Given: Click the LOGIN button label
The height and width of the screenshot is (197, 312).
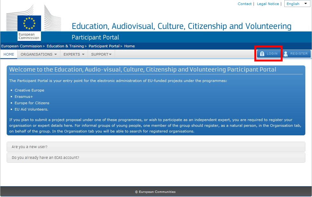Looking at the screenshot, I should pos(272,54).
